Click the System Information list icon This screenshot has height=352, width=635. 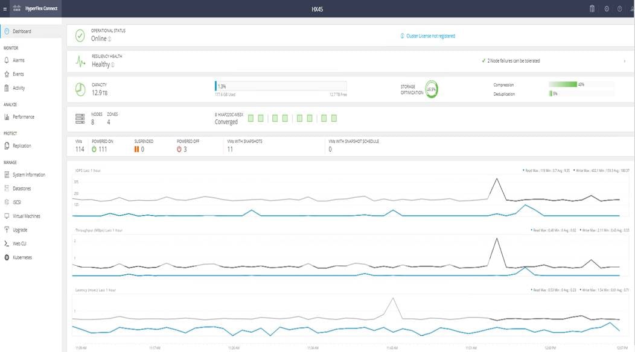click(7, 175)
